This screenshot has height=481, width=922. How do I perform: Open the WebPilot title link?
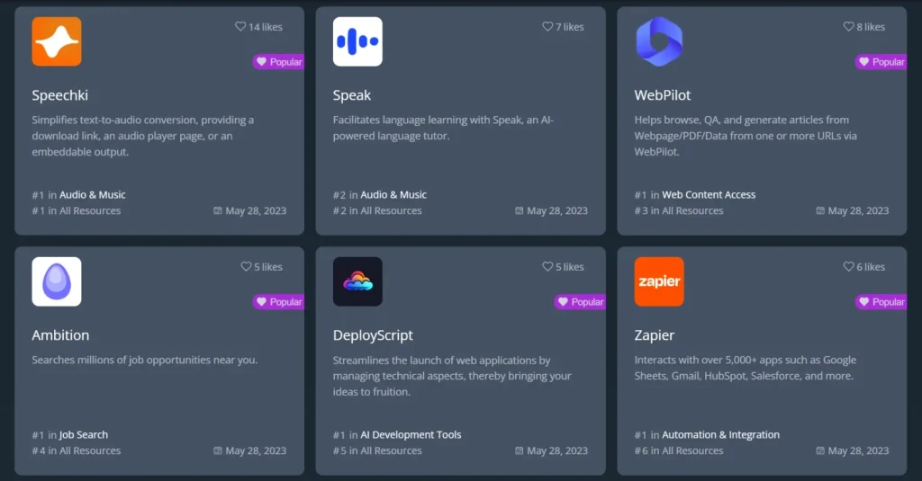tap(662, 95)
